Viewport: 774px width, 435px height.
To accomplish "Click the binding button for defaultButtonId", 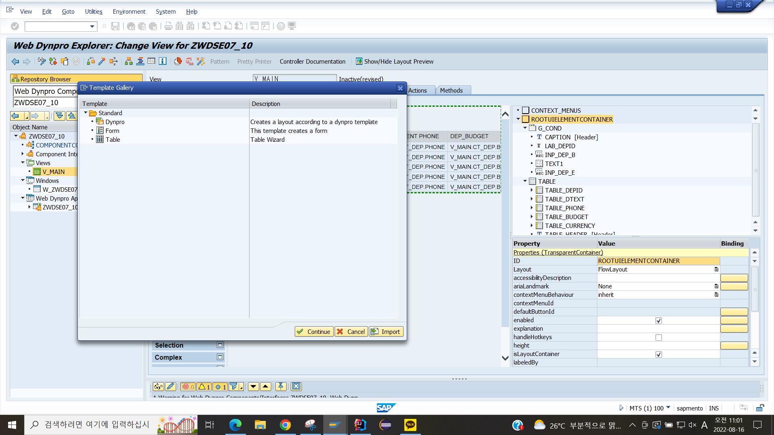I will coord(734,312).
